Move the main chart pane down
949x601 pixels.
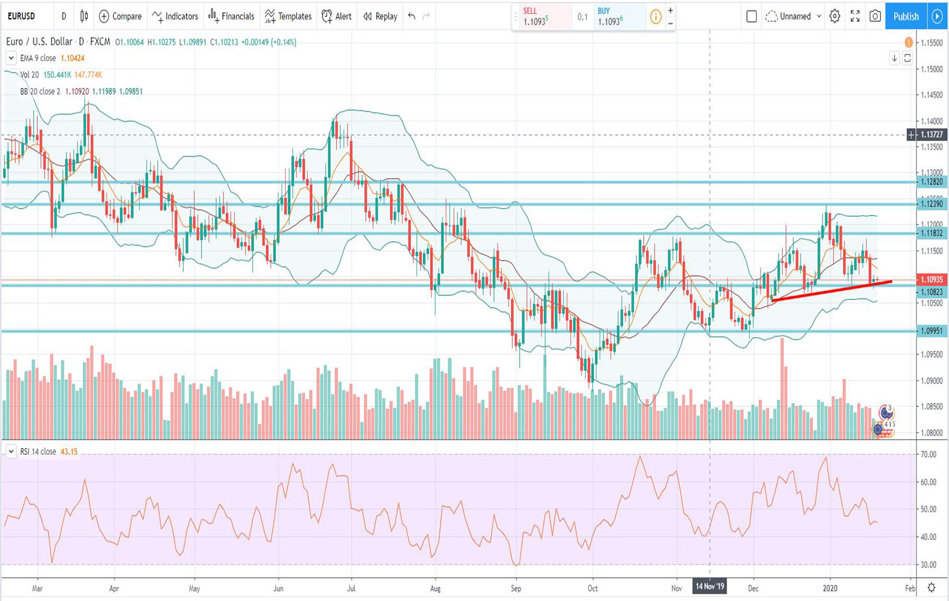tap(895, 58)
